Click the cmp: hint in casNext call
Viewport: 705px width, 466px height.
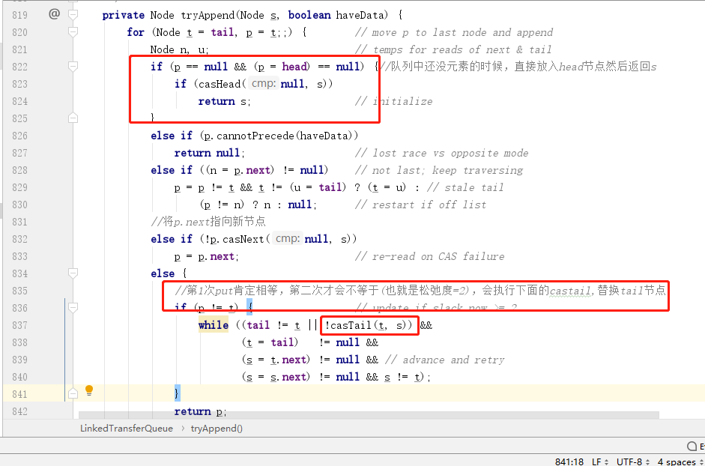click(x=288, y=239)
